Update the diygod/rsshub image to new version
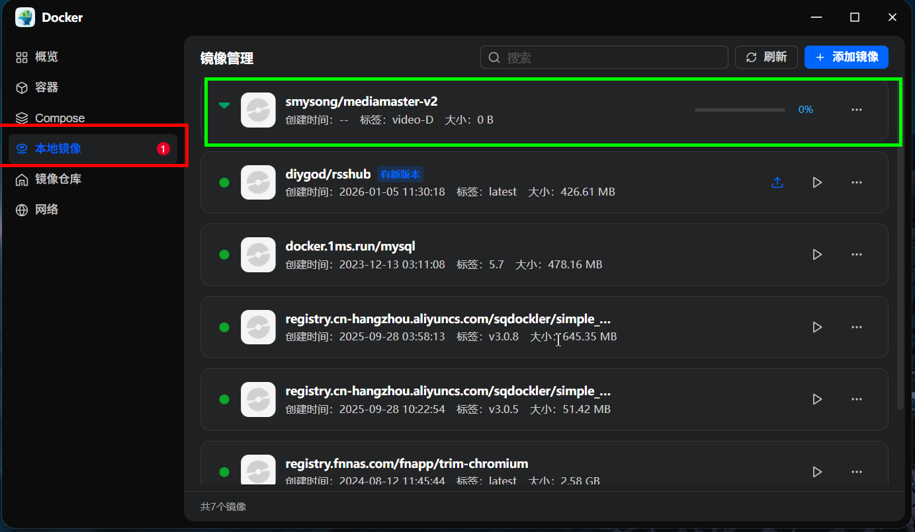This screenshot has height=532, width=915. [x=777, y=182]
